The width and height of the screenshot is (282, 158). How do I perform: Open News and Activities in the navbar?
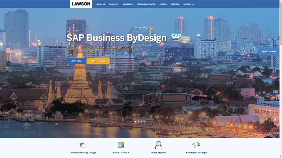(146, 4)
